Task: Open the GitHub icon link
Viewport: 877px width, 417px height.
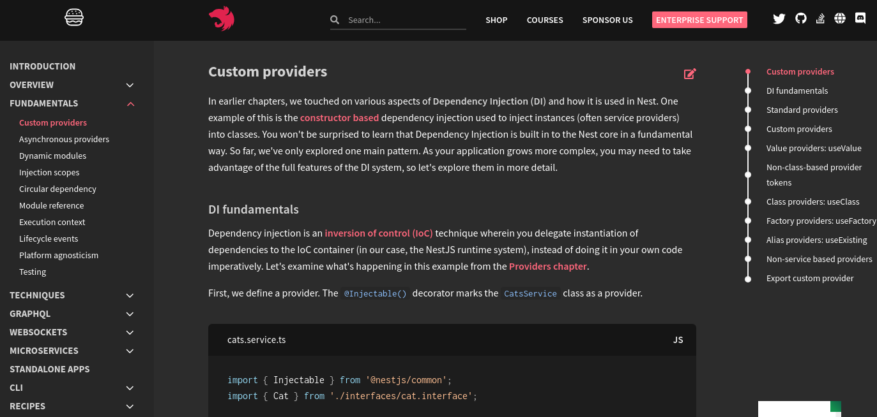Action: [800, 18]
